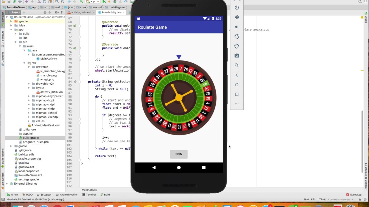Open the Build Variants side panel
The height and width of the screenshot is (207, 369).
click(3, 158)
